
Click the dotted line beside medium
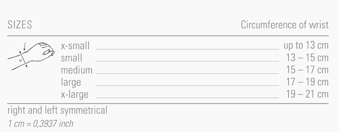(188, 73)
